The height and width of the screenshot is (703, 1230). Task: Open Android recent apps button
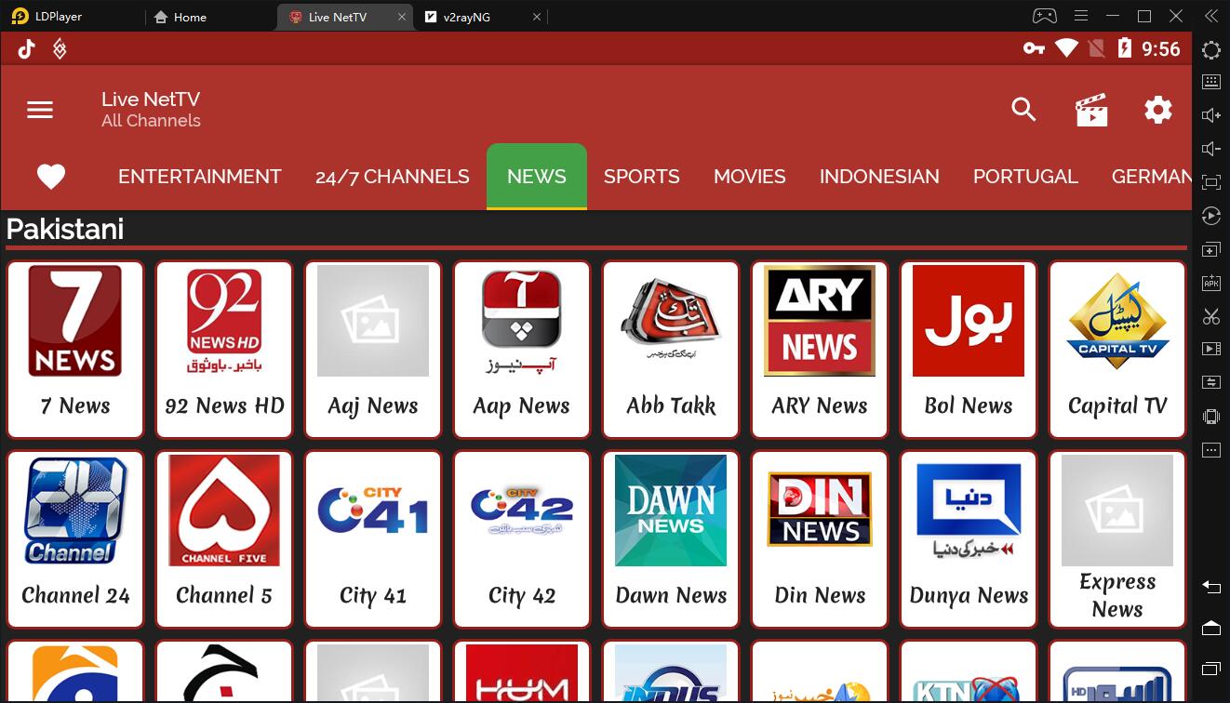pyautogui.click(x=1211, y=669)
